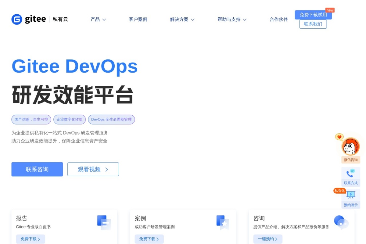Click the 研发效能平台 heading

click(73, 95)
